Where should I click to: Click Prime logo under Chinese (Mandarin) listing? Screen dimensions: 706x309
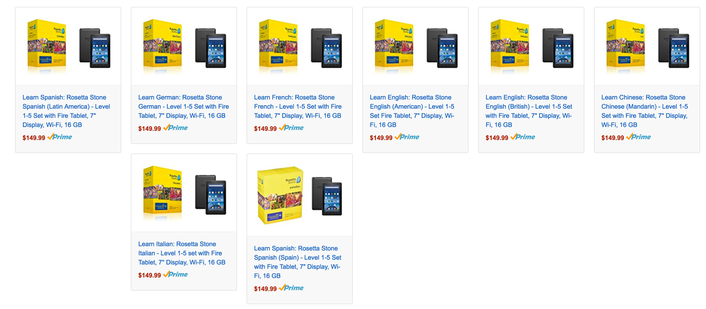tap(639, 137)
